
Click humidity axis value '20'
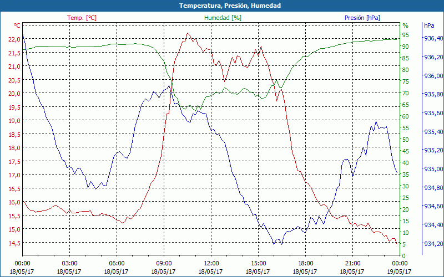point(406,209)
